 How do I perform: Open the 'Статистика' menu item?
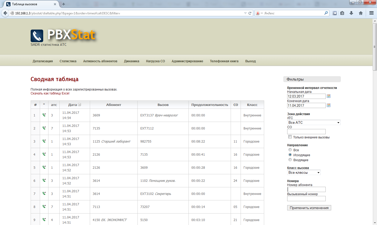pyautogui.click(x=68, y=61)
